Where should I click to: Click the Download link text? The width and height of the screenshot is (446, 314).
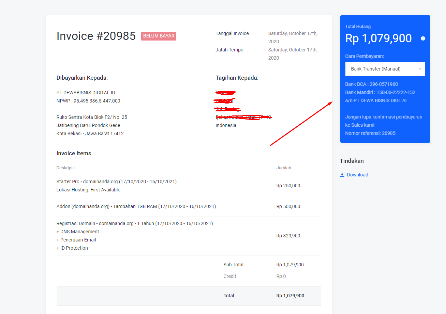point(357,175)
